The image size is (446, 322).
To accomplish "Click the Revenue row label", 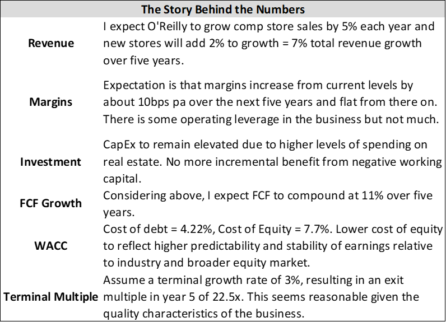I will click(x=51, y=43).
